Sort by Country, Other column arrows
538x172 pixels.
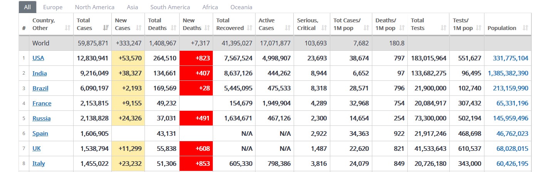(68, 28)
